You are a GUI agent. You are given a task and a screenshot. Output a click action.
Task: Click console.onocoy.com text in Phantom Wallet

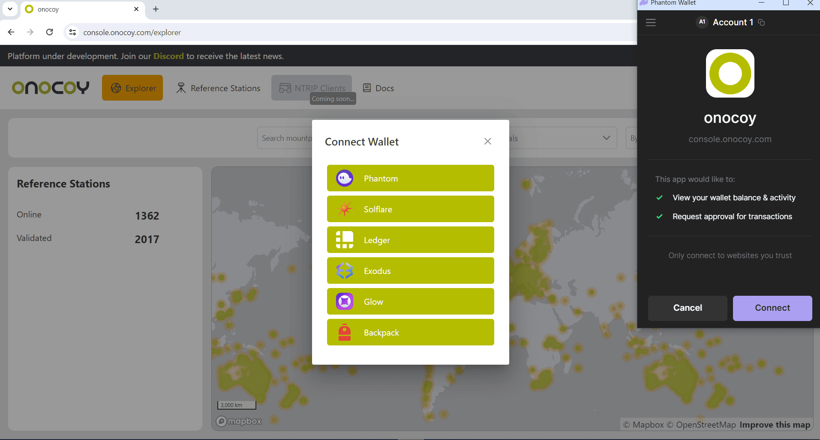(730, 139)
